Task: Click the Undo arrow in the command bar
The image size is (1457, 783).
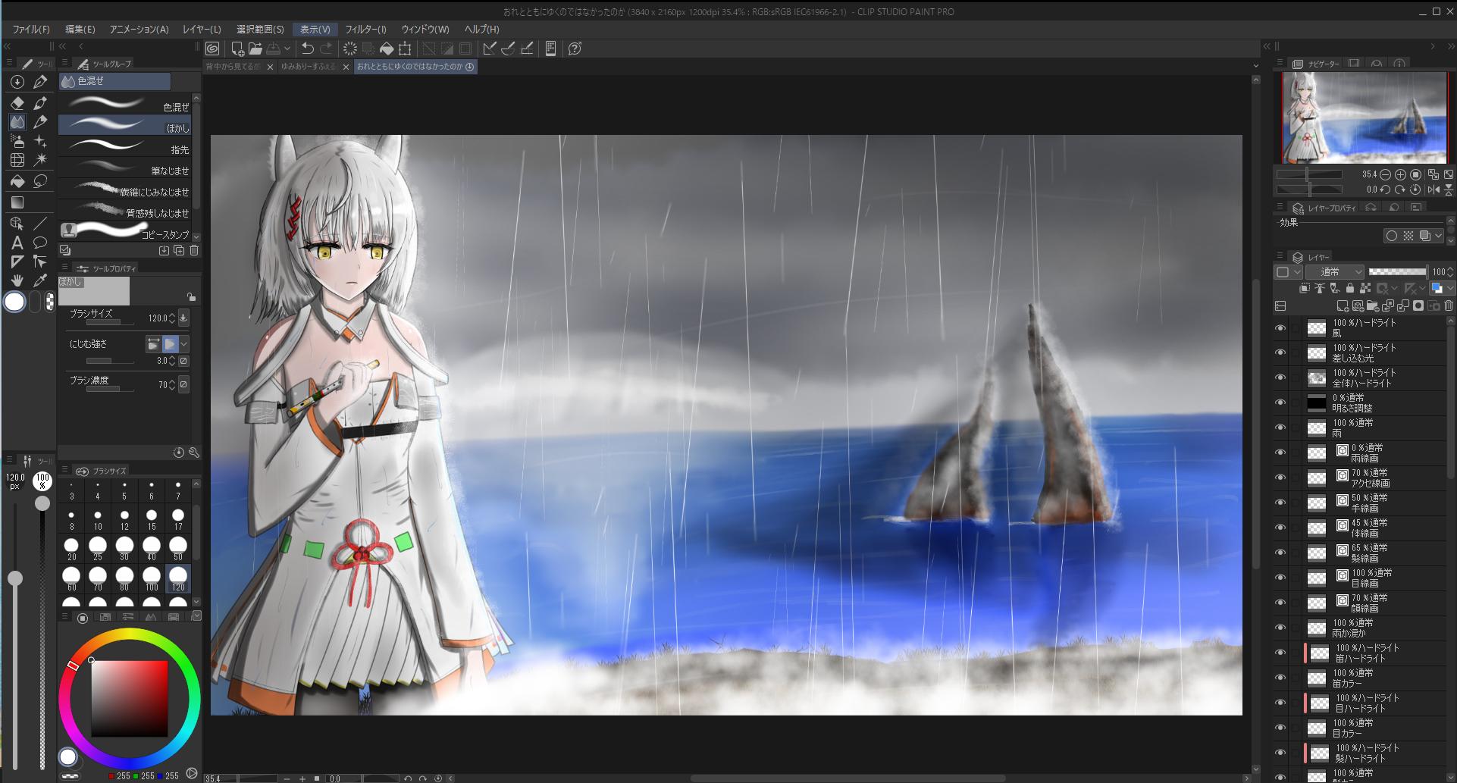Action: (307, 49)
